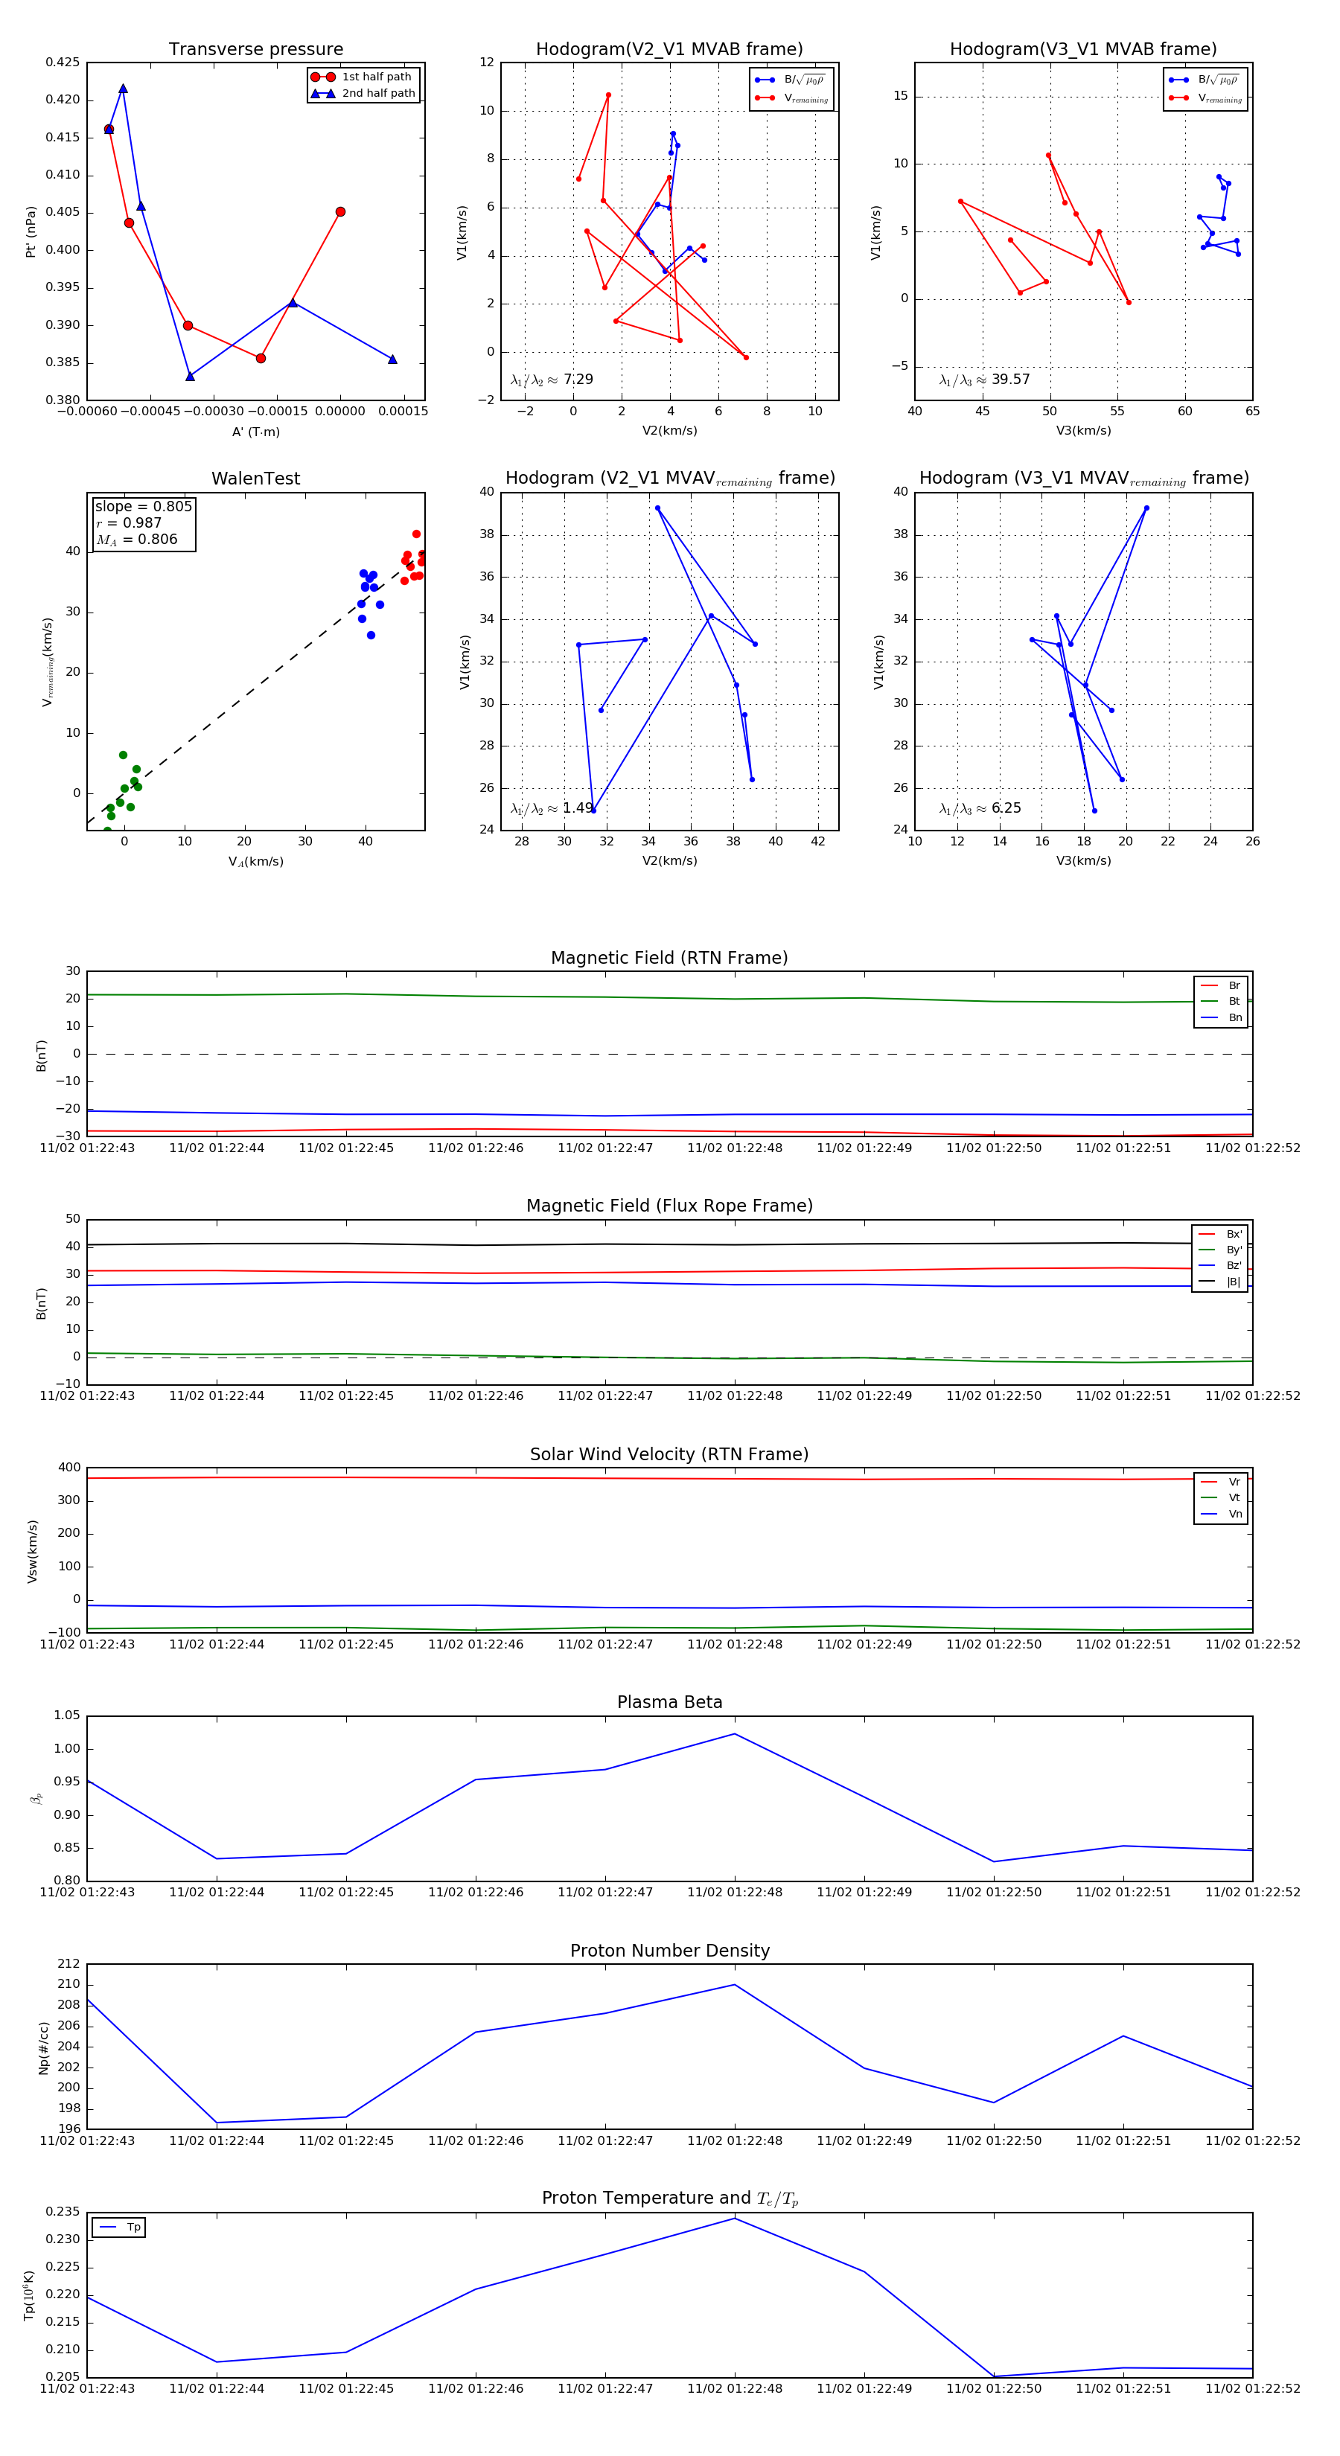Click 'slope = 0.805' in WalenTest box

coord(144,506)
